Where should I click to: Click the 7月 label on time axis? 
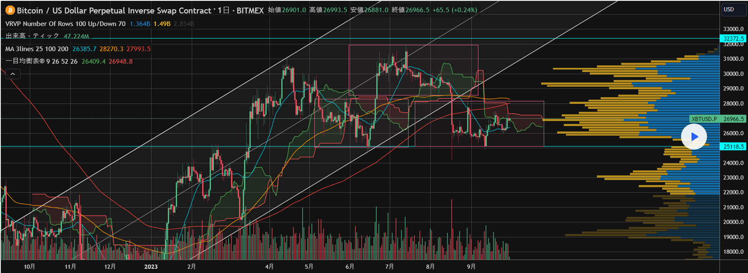click(x=389, y=266)
